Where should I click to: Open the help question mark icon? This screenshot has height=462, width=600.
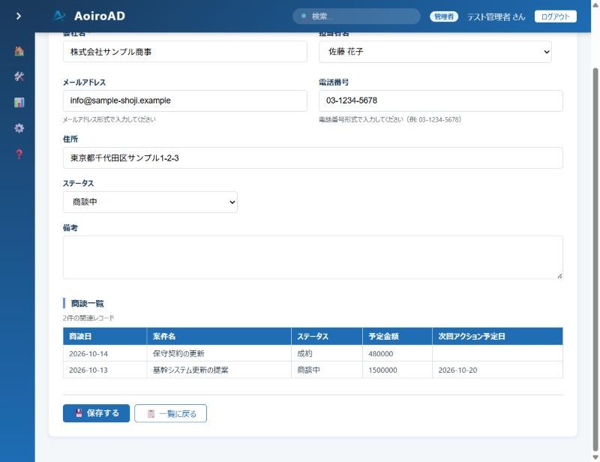[x=19, y=154]
